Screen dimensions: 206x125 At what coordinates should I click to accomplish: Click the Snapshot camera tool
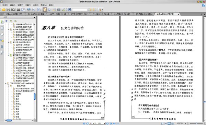point(59,10)
